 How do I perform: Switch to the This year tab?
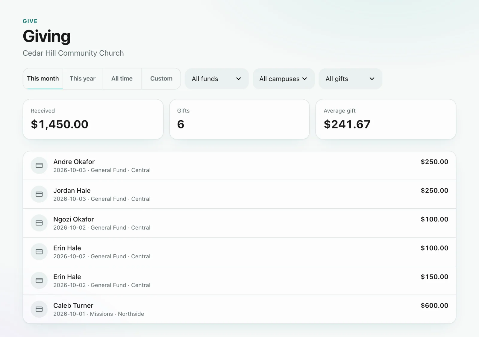(x=83, y=79)
